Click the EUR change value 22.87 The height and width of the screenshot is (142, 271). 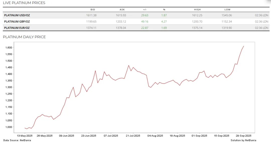click(145, 28)
